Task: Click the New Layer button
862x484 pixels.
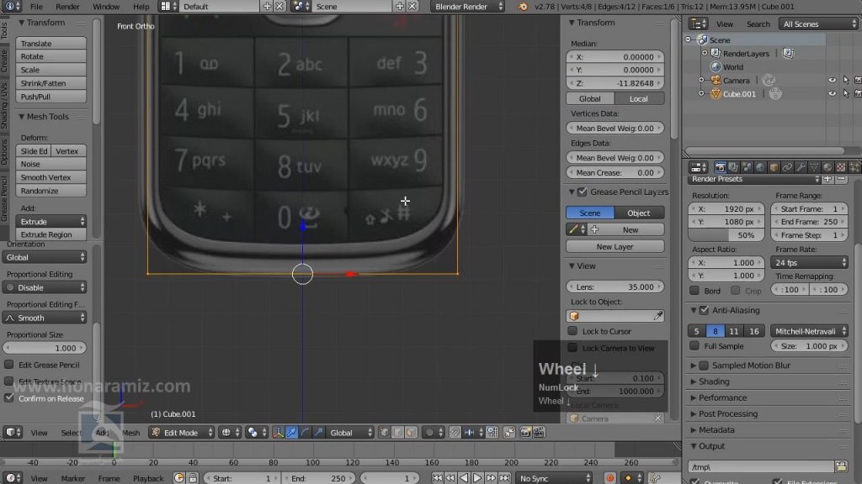Action: [x=615, y=246]
